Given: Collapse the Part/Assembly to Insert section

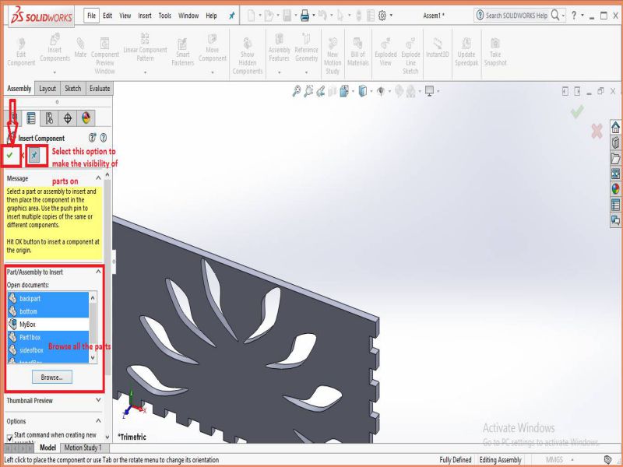Looking at the screenshot, I should click(98, 272).
